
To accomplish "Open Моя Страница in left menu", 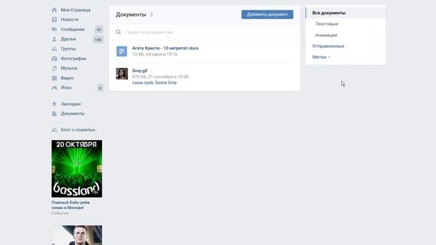I will point(76,10).
